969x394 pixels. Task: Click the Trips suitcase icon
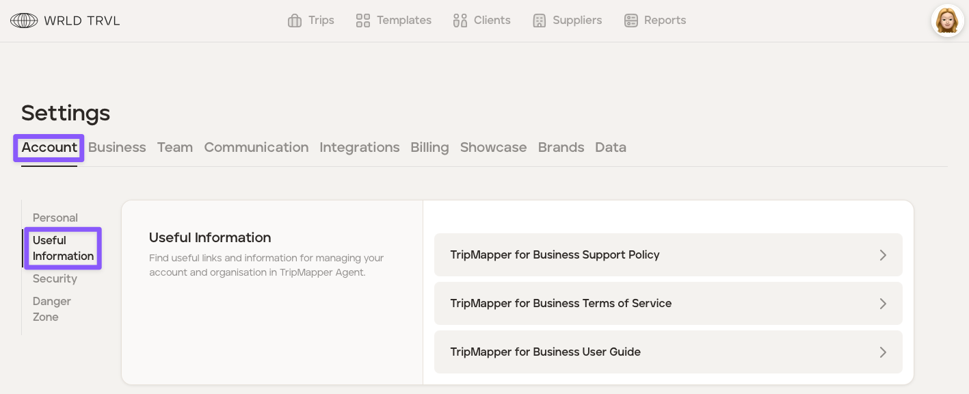click(x=295, y=21)
